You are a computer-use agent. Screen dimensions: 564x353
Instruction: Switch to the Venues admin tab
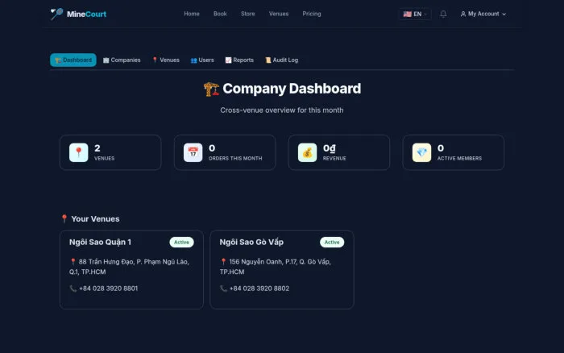[x=166, y=60]
